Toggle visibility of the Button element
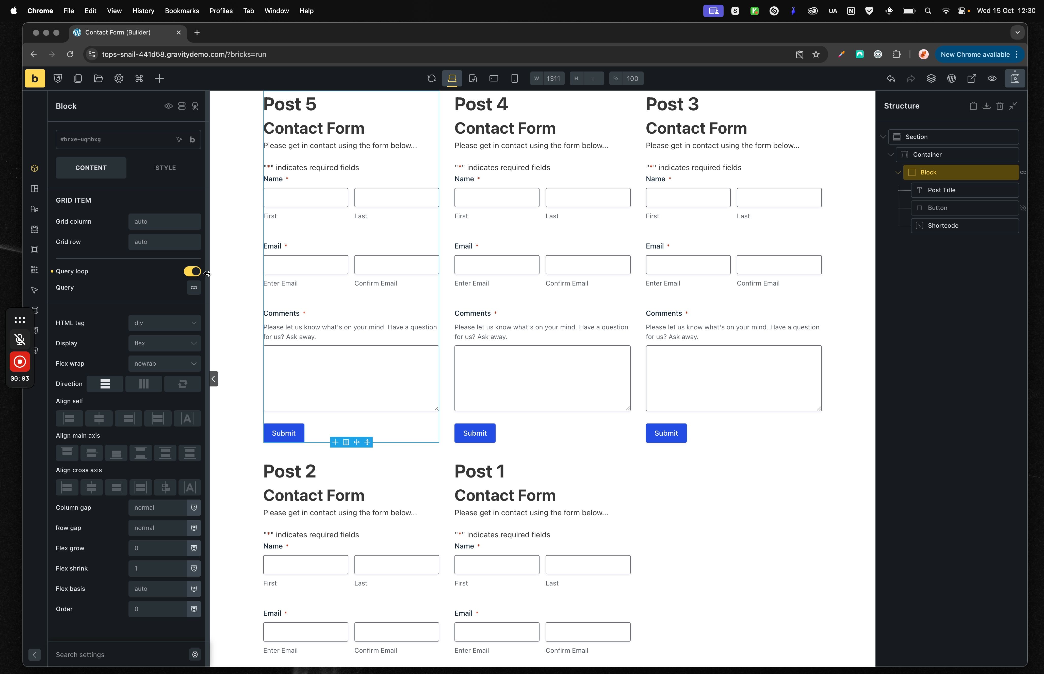This screenshot has width=1044, height=674. [x=1023, y=208]
